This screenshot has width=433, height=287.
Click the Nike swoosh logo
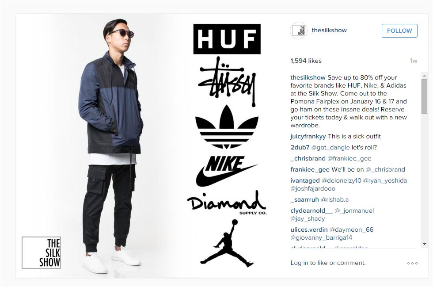point(226,171)
